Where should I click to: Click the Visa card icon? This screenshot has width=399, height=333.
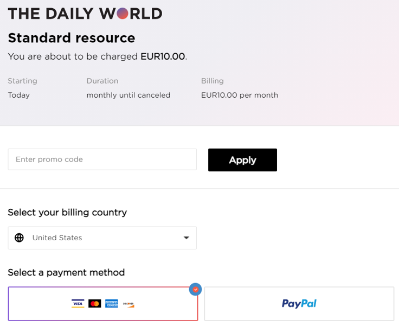[78, 304]
